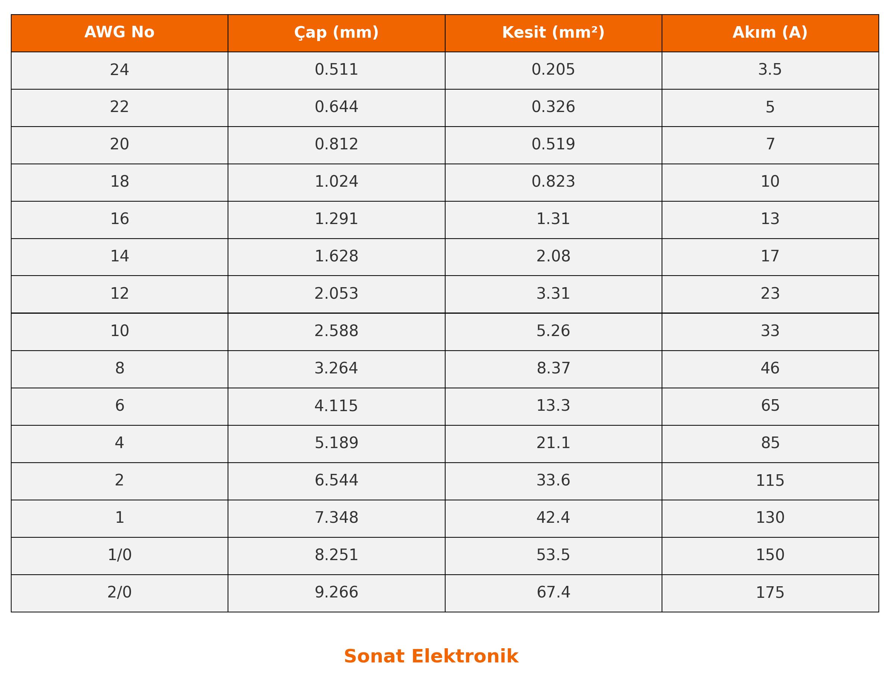Select the 8.37 cross-section value
Screen dimensions: 890x677
point(553,369)
